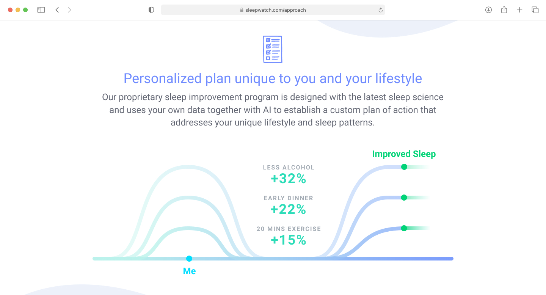This screenshot has height=295, width=546.
Task: Show Safari downloads
Action: (488, 10)
